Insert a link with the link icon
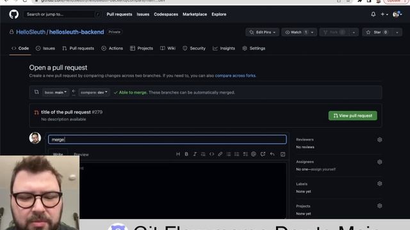Screen dimensions: 410x230 pos(220,154)
